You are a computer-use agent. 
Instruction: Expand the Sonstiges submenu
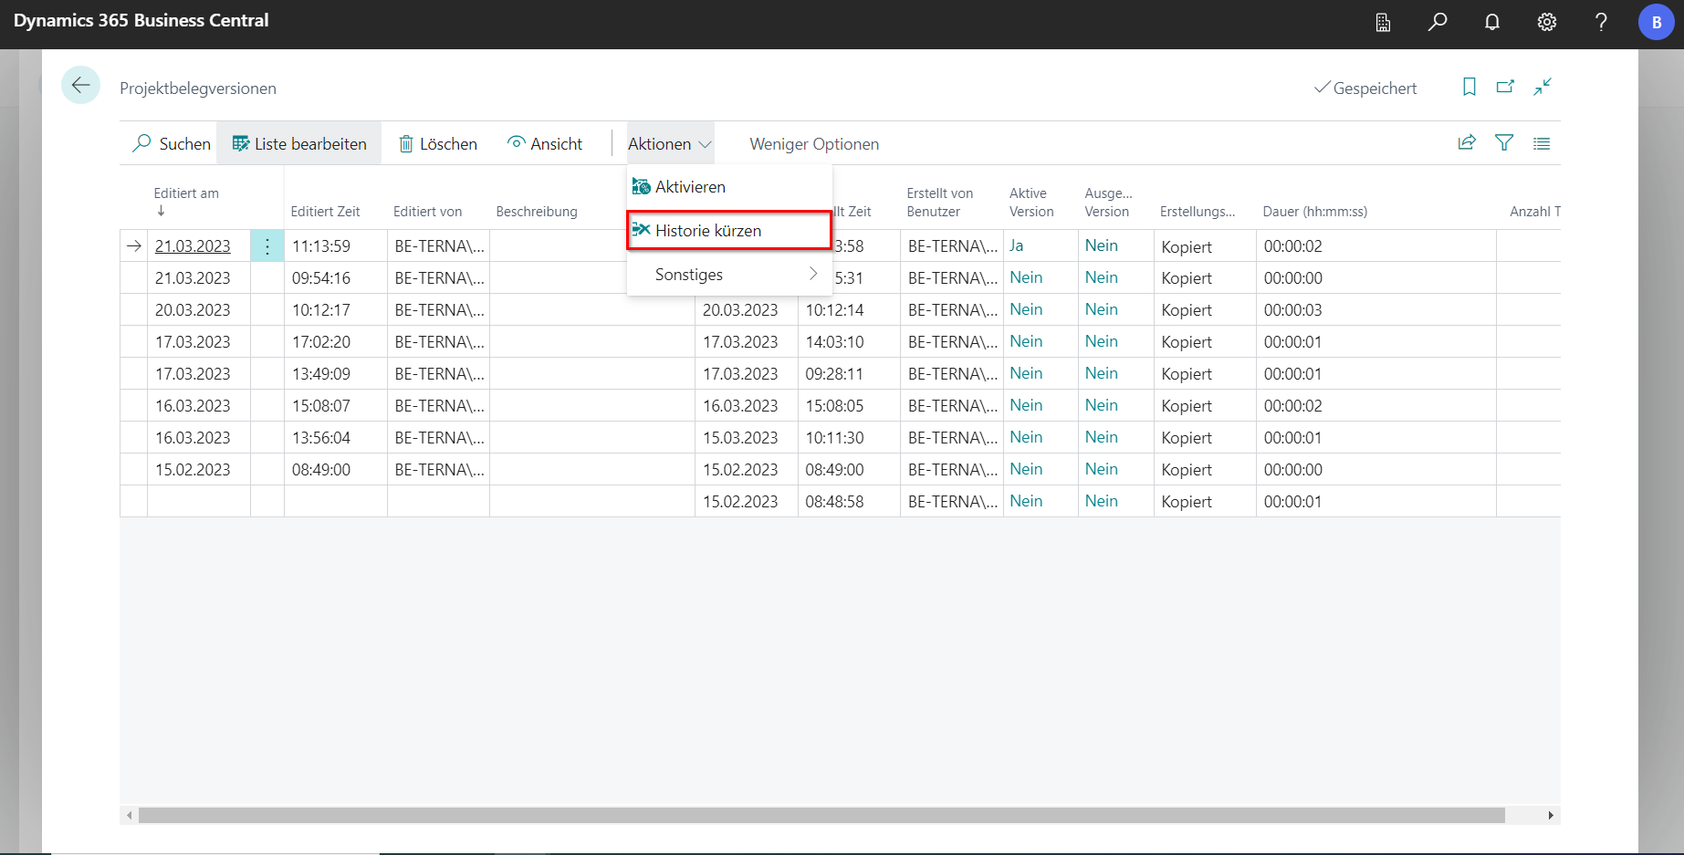(729, 275)
